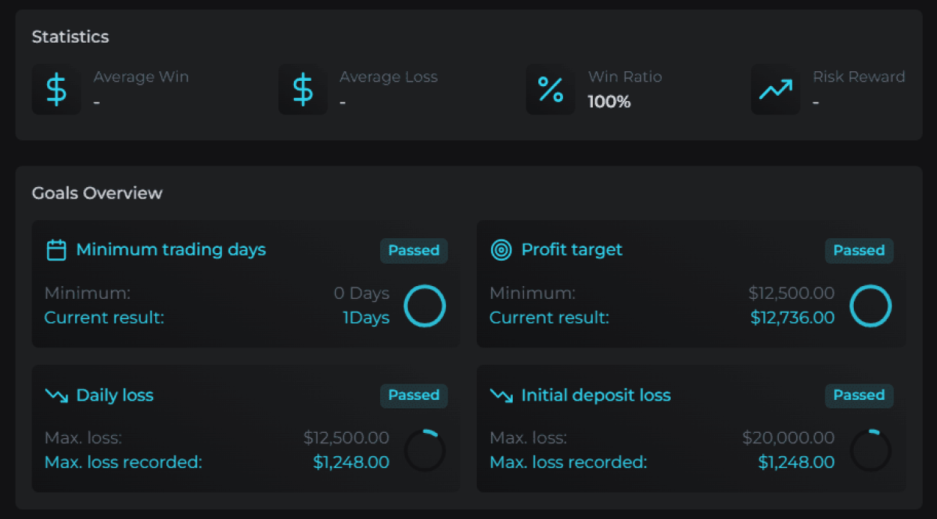Click the Average Win dollar icon
Screen dimensions: 937x519
(56, 89)
